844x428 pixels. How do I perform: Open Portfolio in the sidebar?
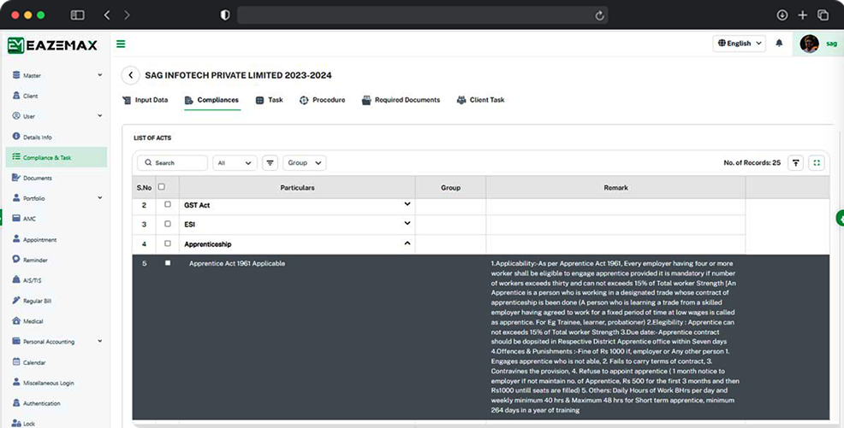[29, 198]
